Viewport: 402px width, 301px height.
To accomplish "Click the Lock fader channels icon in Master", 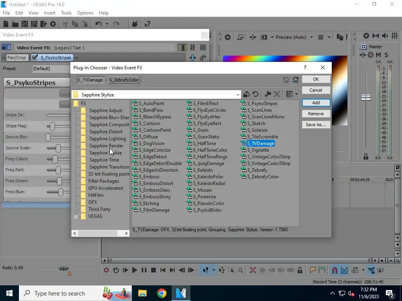I will (x=366, y=156).
